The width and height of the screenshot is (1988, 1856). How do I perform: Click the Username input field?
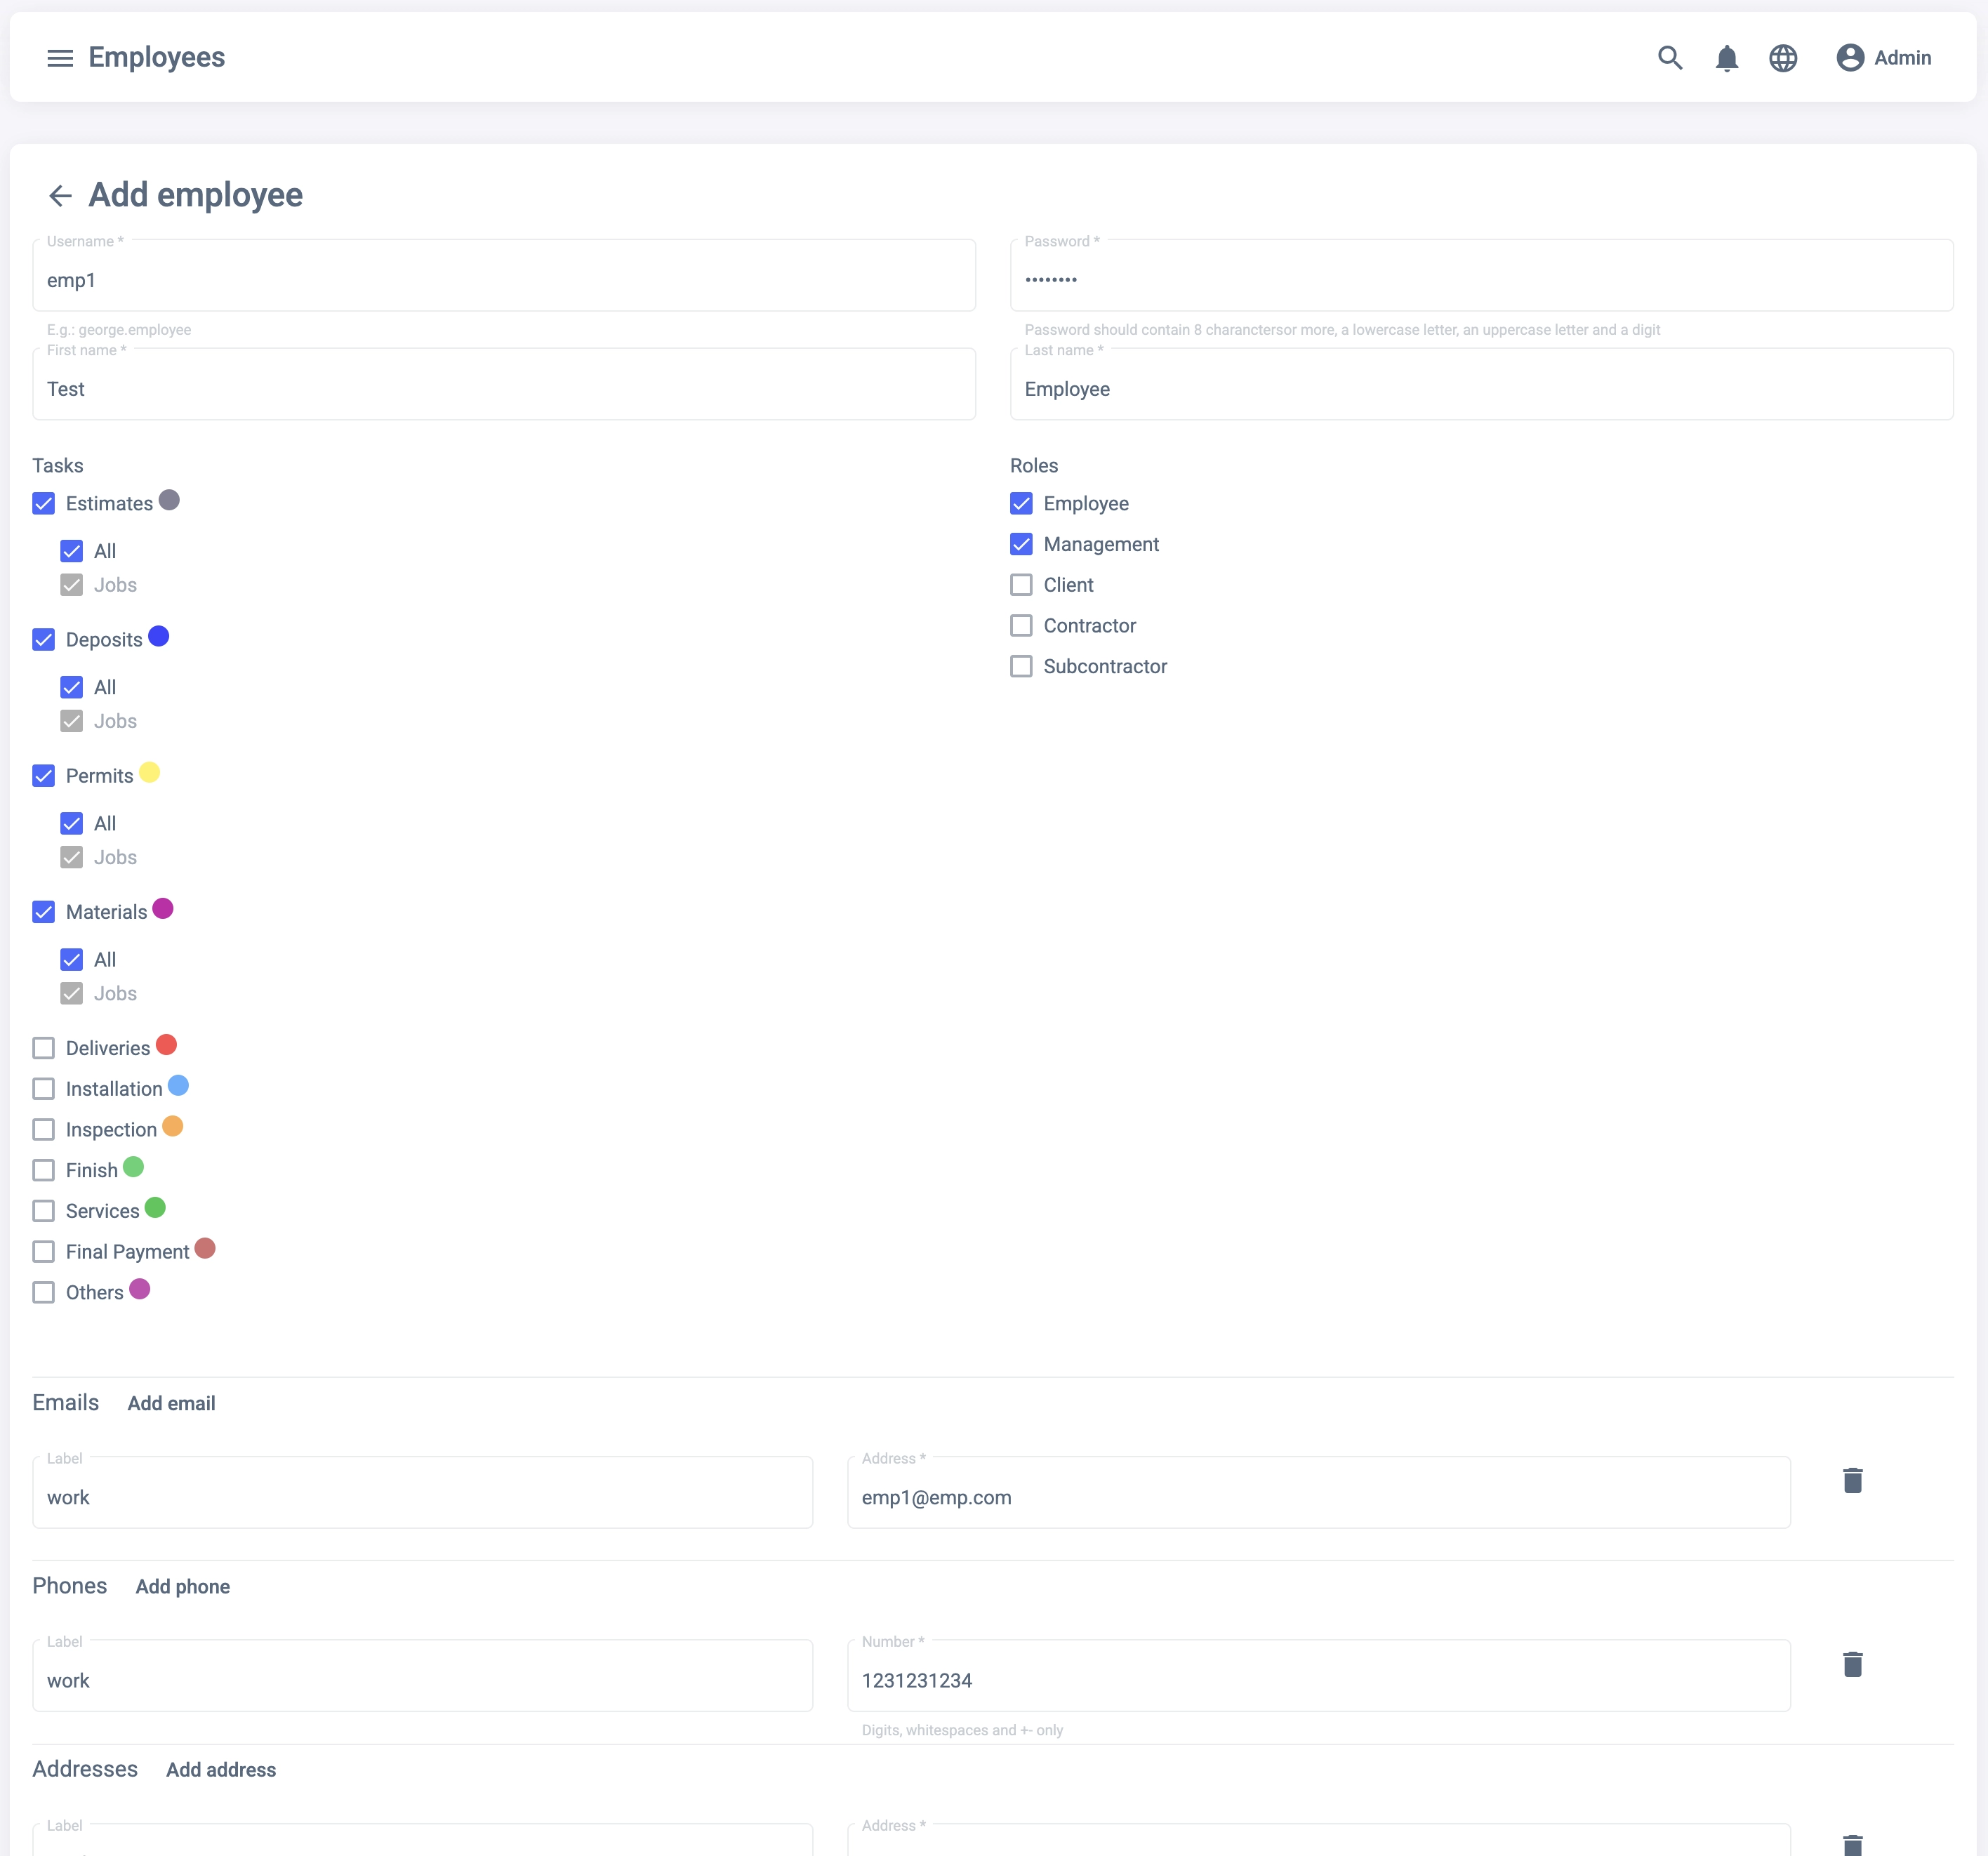[503, 280]
